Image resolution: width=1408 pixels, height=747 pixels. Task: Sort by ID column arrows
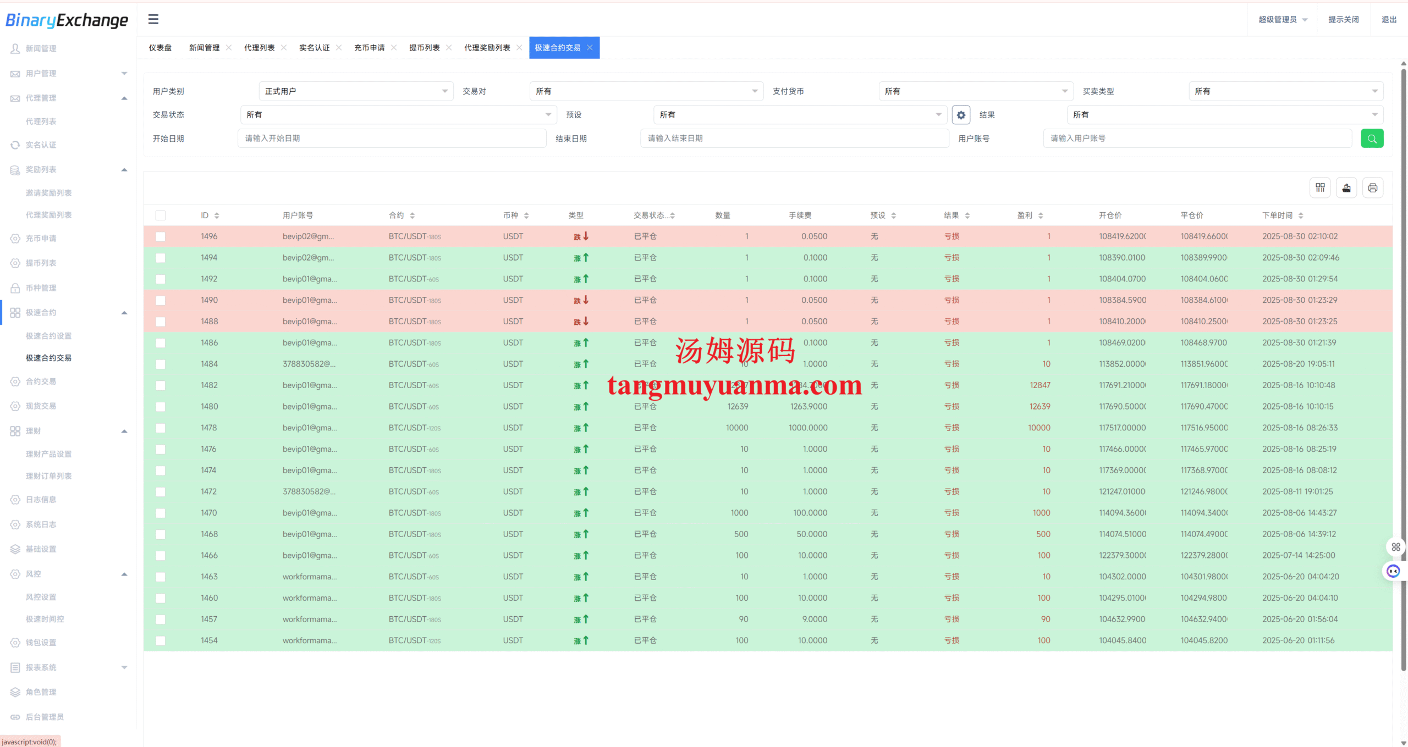[x=217, y=215]
